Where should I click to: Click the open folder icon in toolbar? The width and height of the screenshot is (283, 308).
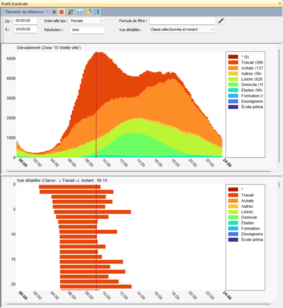pyautogui.click(x=89, y=12)
